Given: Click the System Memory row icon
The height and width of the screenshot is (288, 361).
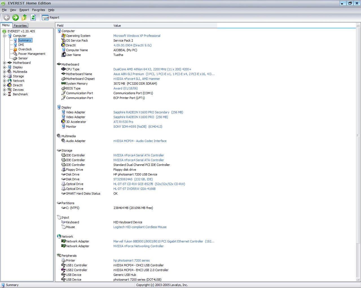Looking at the screenshot, I should click(63, 84).
